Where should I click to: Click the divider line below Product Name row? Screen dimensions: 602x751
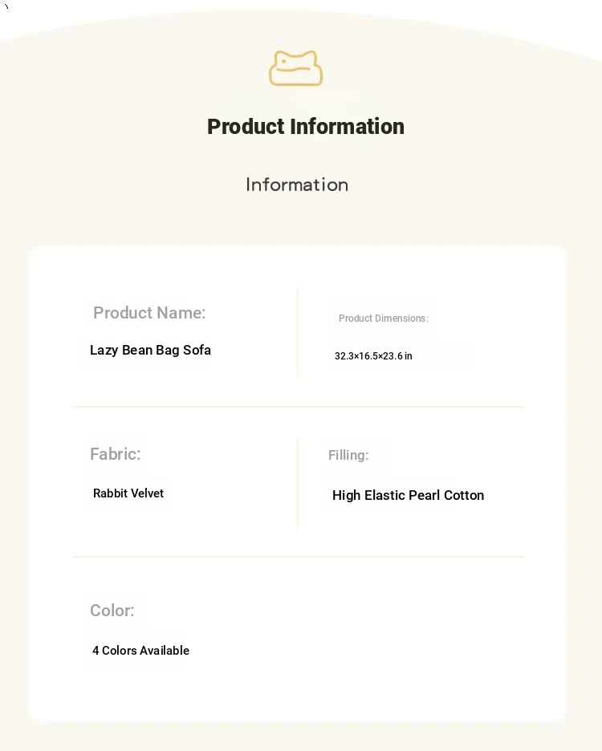coord(298,407)
